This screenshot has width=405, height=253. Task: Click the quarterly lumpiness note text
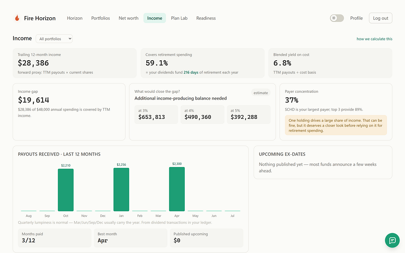pos(115,223)
